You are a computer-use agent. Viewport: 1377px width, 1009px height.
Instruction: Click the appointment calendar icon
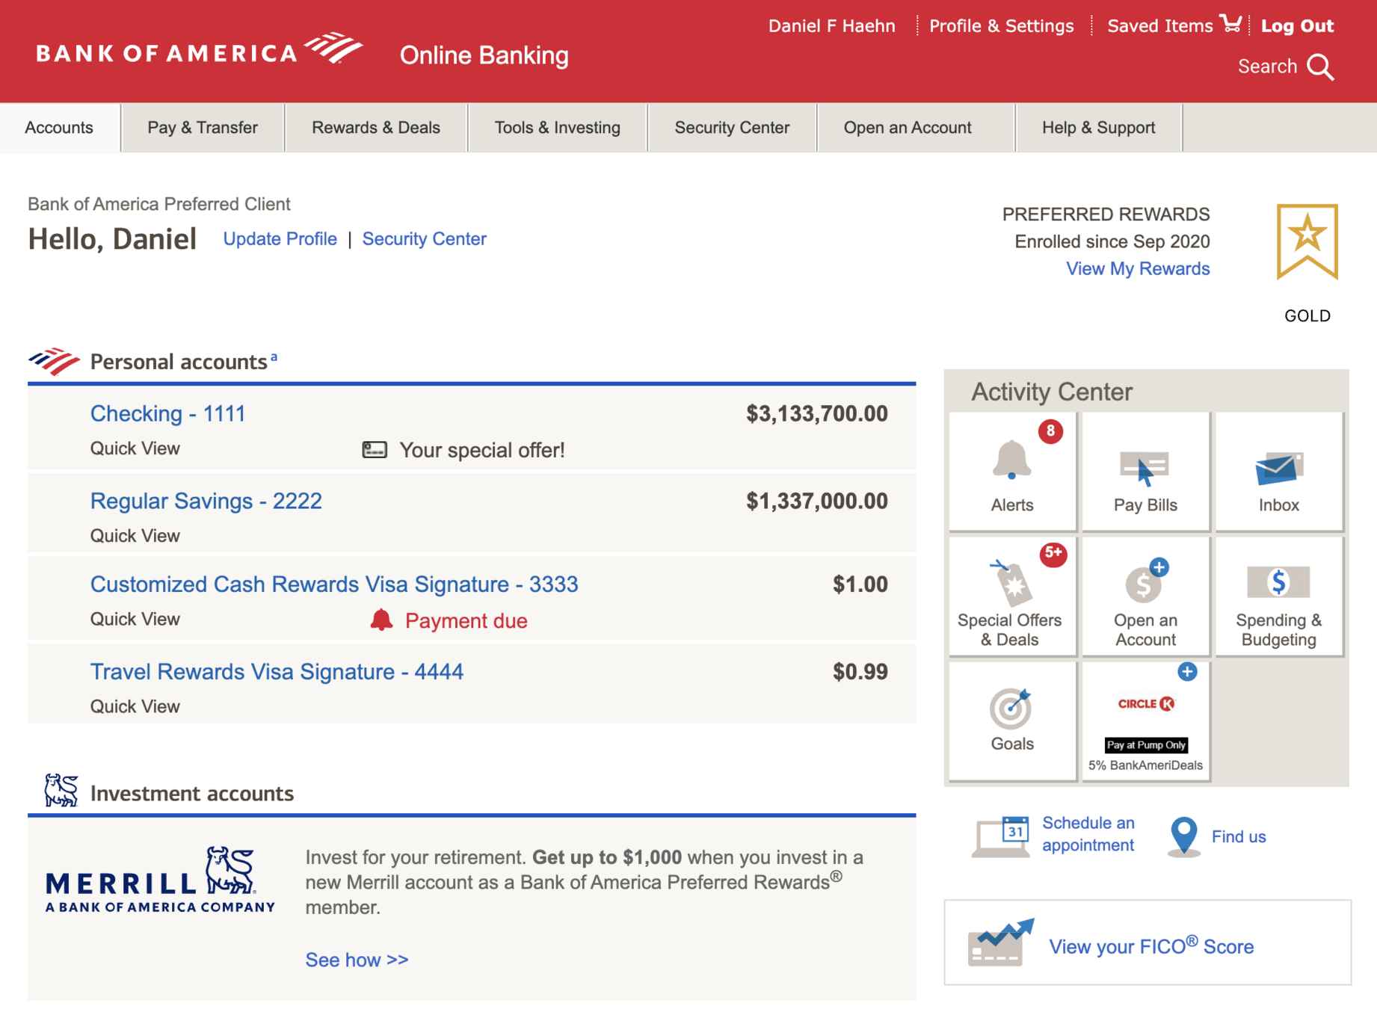click(x=1002, y=836)
